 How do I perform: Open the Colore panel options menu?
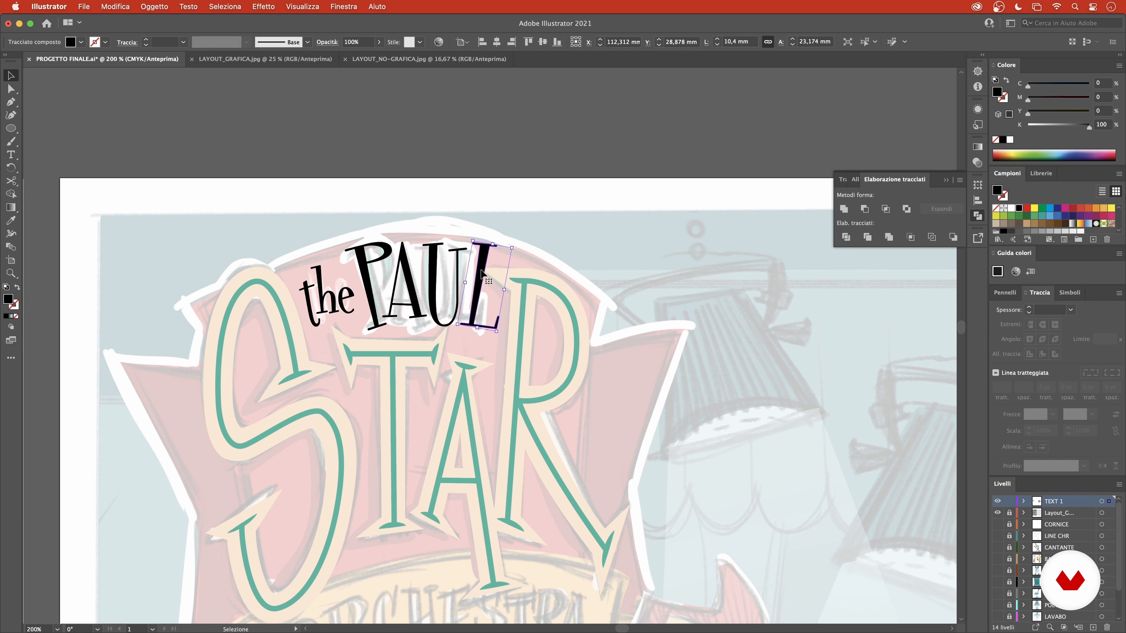point(1119,66)
